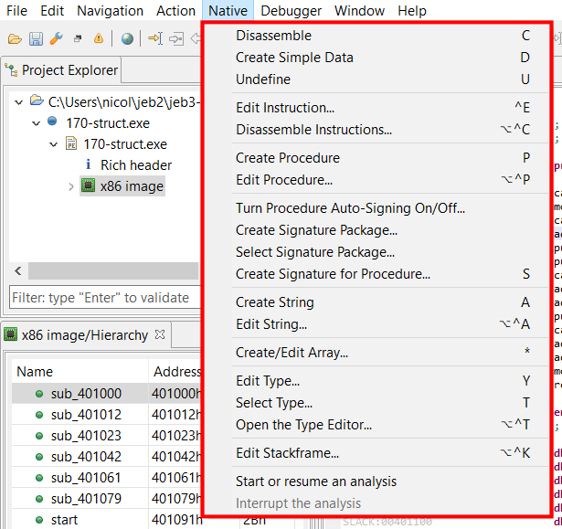Viewport: 562px width, 529px height.
Task: Expand the x86 image node
Action: click(71, 186)
